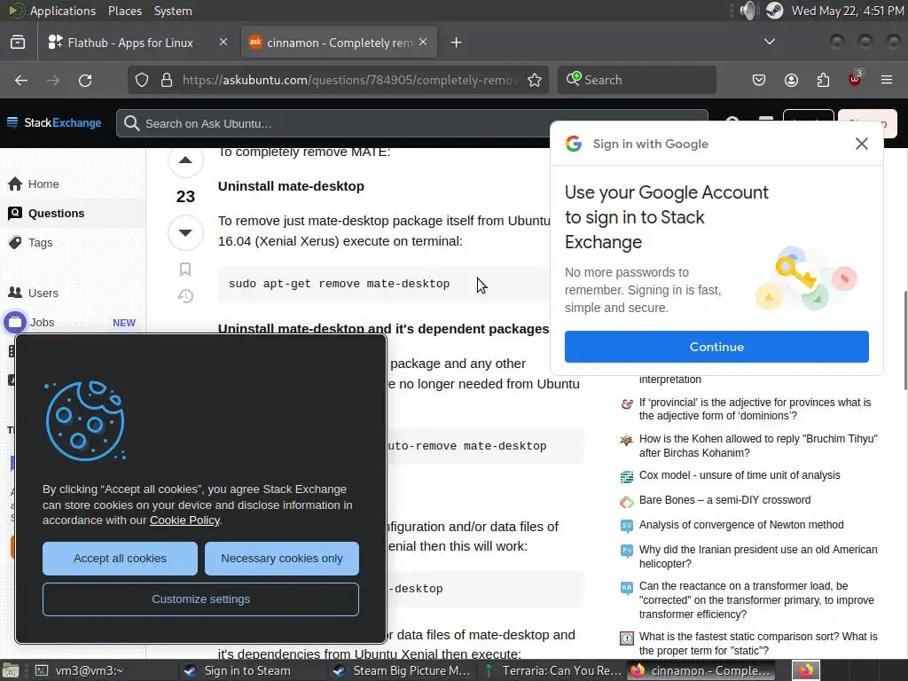Open 'Bare Bones – a semi-DIY crossword' link
The width and height of the screenshot is (908, 681).
click(x=724, y=500)
